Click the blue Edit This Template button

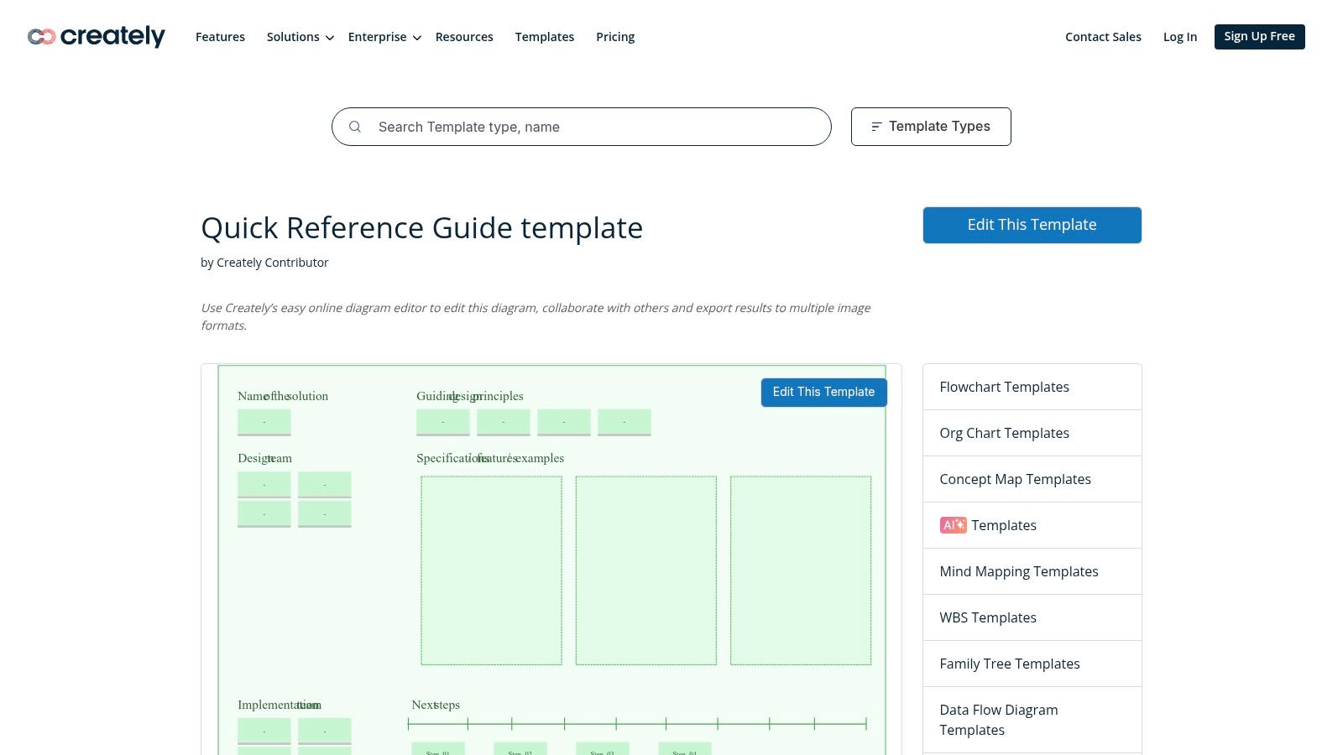tap(1032, 224)
